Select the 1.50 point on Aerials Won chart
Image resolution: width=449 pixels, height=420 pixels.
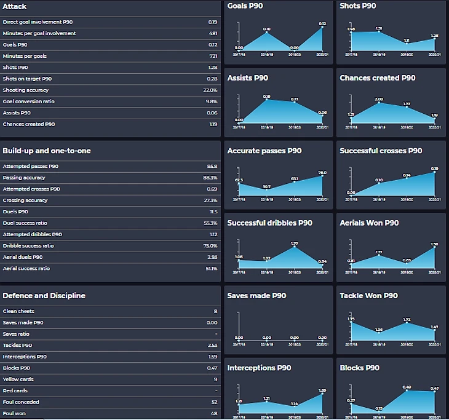[435, 248]
